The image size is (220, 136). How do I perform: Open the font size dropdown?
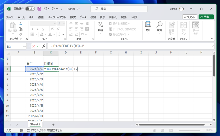[x=64, y=24]
